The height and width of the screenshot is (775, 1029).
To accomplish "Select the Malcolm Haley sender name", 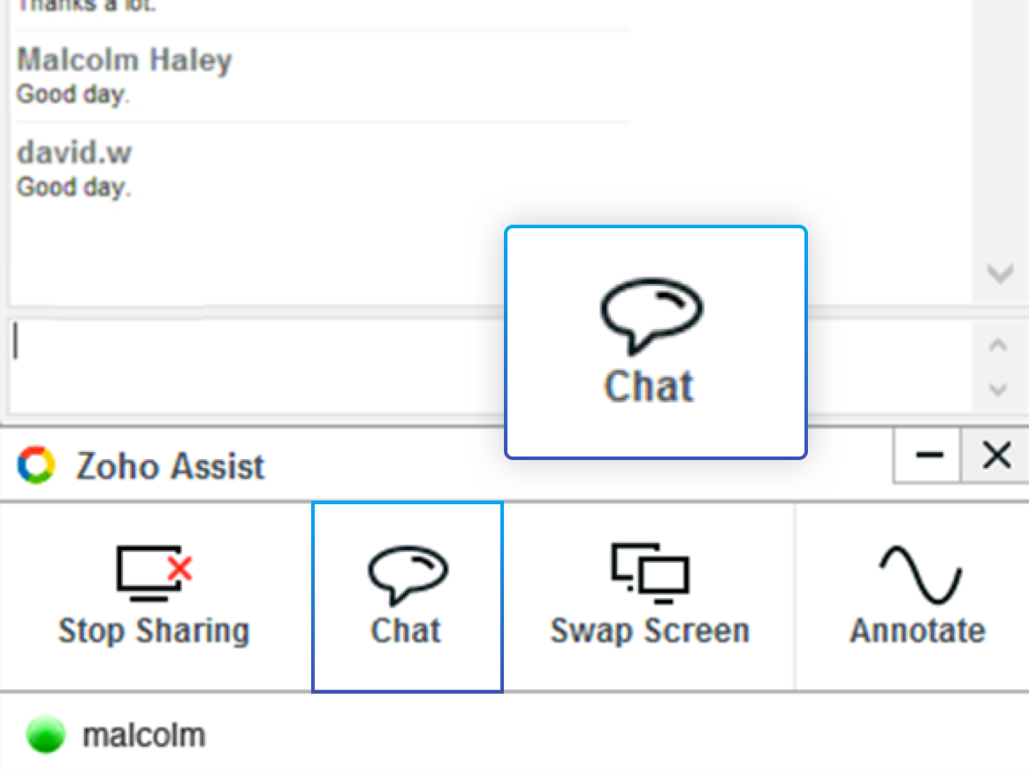I will tap(124, 61).
